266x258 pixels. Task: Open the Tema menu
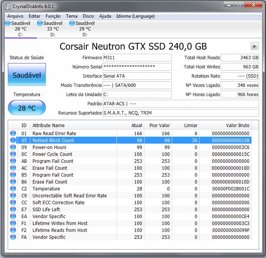pos(72,16)
